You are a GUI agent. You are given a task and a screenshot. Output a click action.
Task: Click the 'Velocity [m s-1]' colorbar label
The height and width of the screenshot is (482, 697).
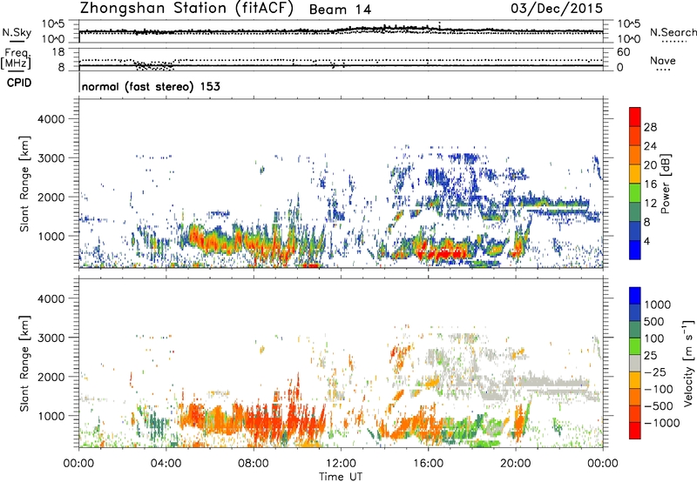688,363
